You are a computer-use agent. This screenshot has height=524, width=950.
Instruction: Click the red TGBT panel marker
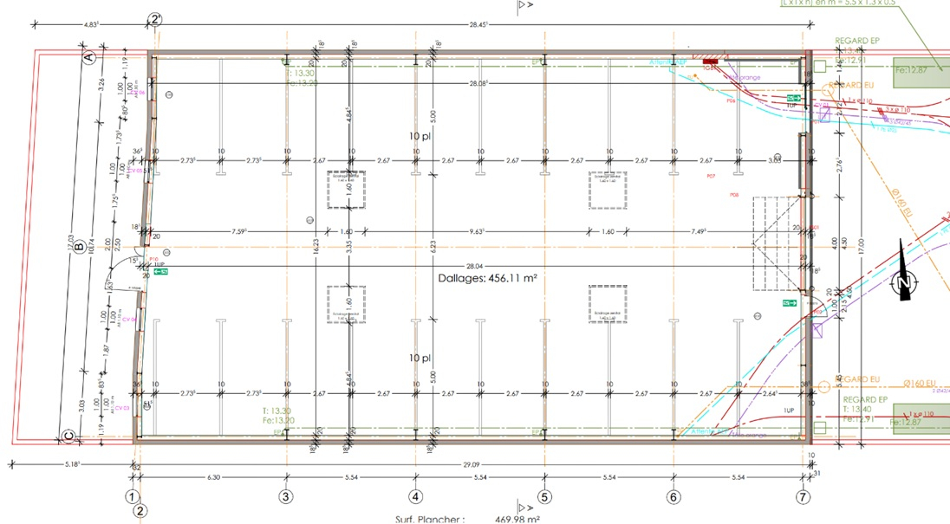710,61
